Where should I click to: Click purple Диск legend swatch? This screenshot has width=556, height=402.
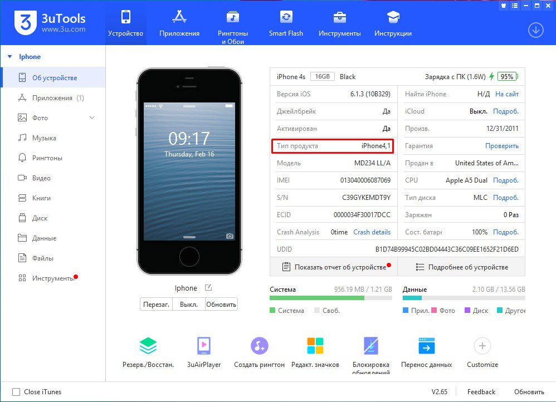pos(467,310)
